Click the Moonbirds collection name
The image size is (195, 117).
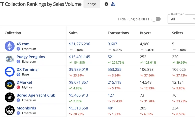(26, 108)
